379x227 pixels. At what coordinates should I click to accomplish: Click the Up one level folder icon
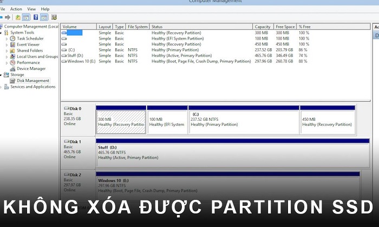coord(18,17)
